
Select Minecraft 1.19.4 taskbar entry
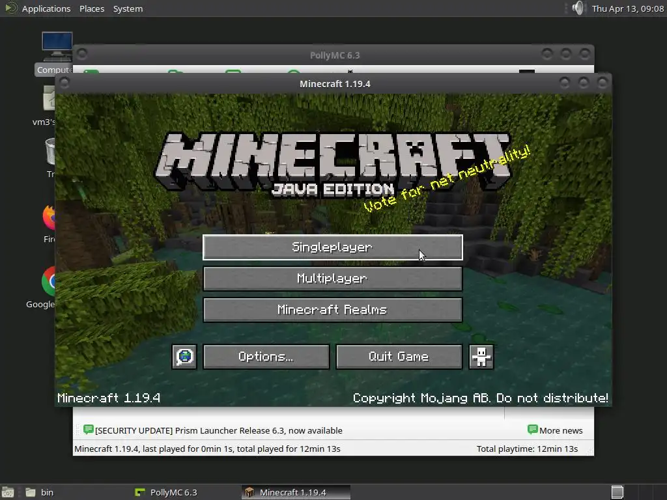pyautogui.click(x=296, y=492)
